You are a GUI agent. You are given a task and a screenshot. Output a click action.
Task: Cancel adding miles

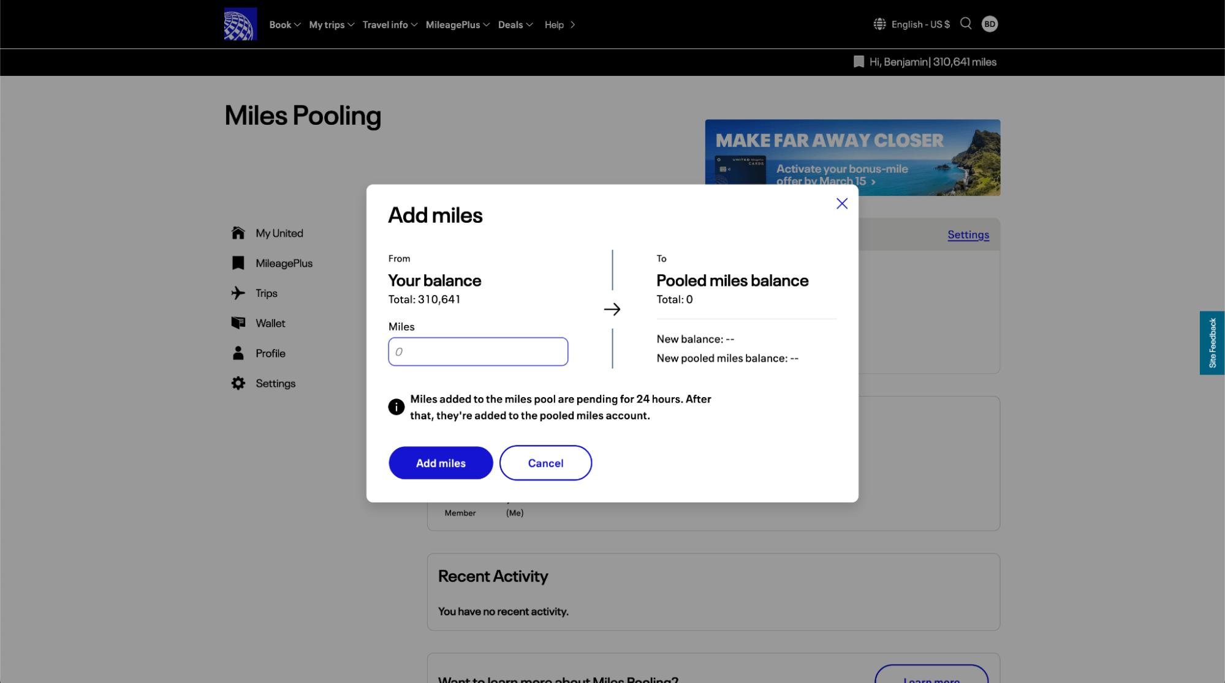(545, 463)
